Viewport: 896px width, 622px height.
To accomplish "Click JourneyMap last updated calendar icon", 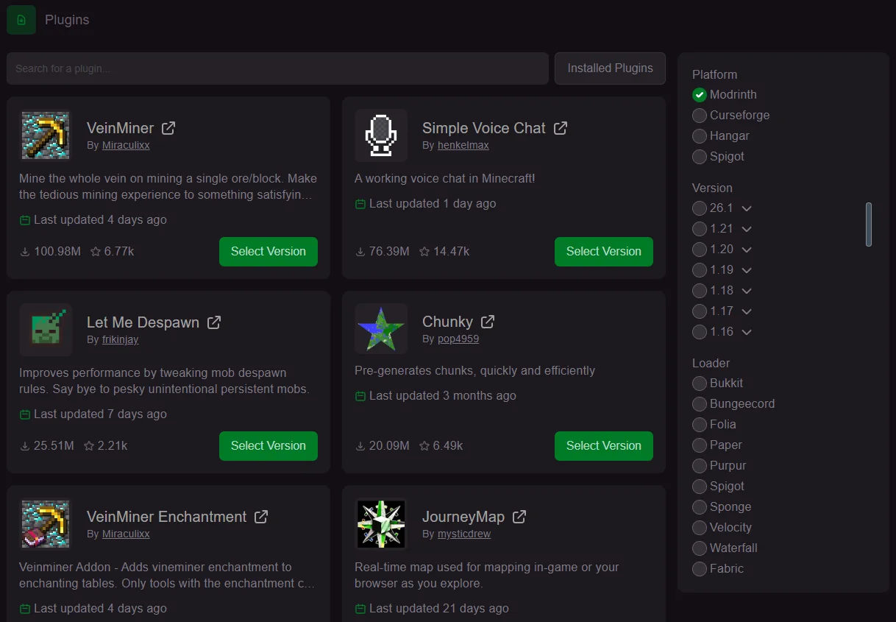I will (x=360, y=609).
